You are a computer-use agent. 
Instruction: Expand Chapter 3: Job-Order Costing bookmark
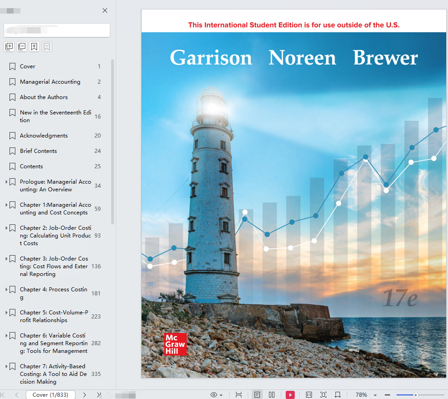(6, 259)
